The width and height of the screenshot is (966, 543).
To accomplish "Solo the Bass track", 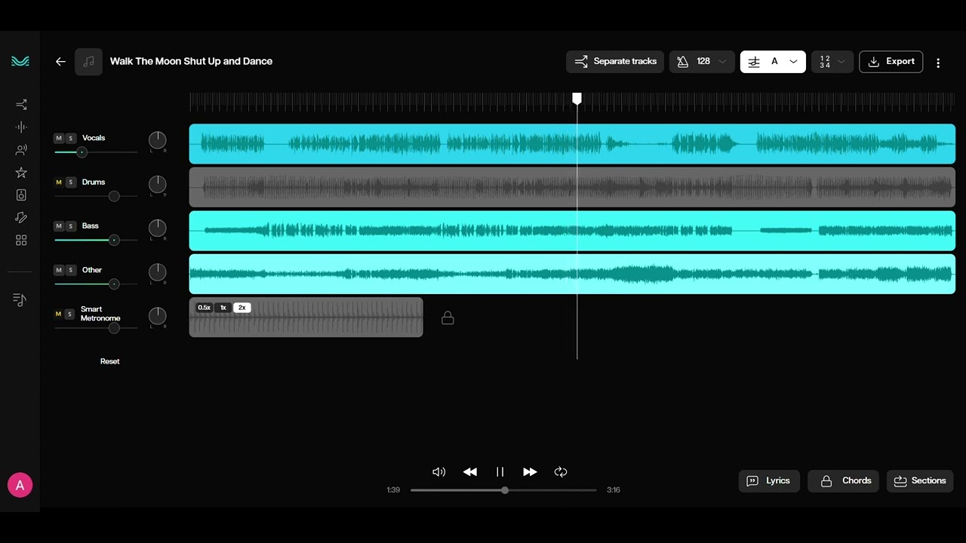I will pos(70,225).
